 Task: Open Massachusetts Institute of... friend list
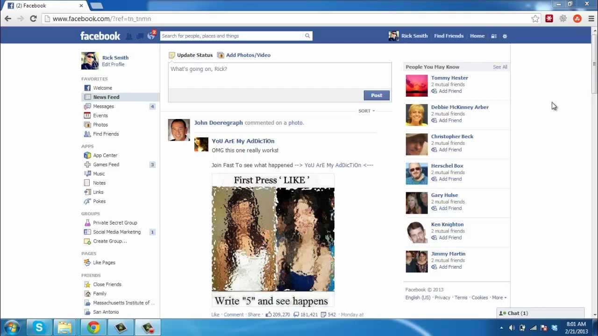[x=123, y=303]
